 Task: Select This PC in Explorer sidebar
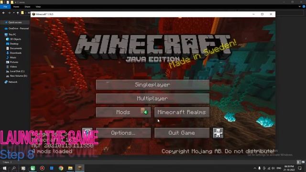[11, 34]
